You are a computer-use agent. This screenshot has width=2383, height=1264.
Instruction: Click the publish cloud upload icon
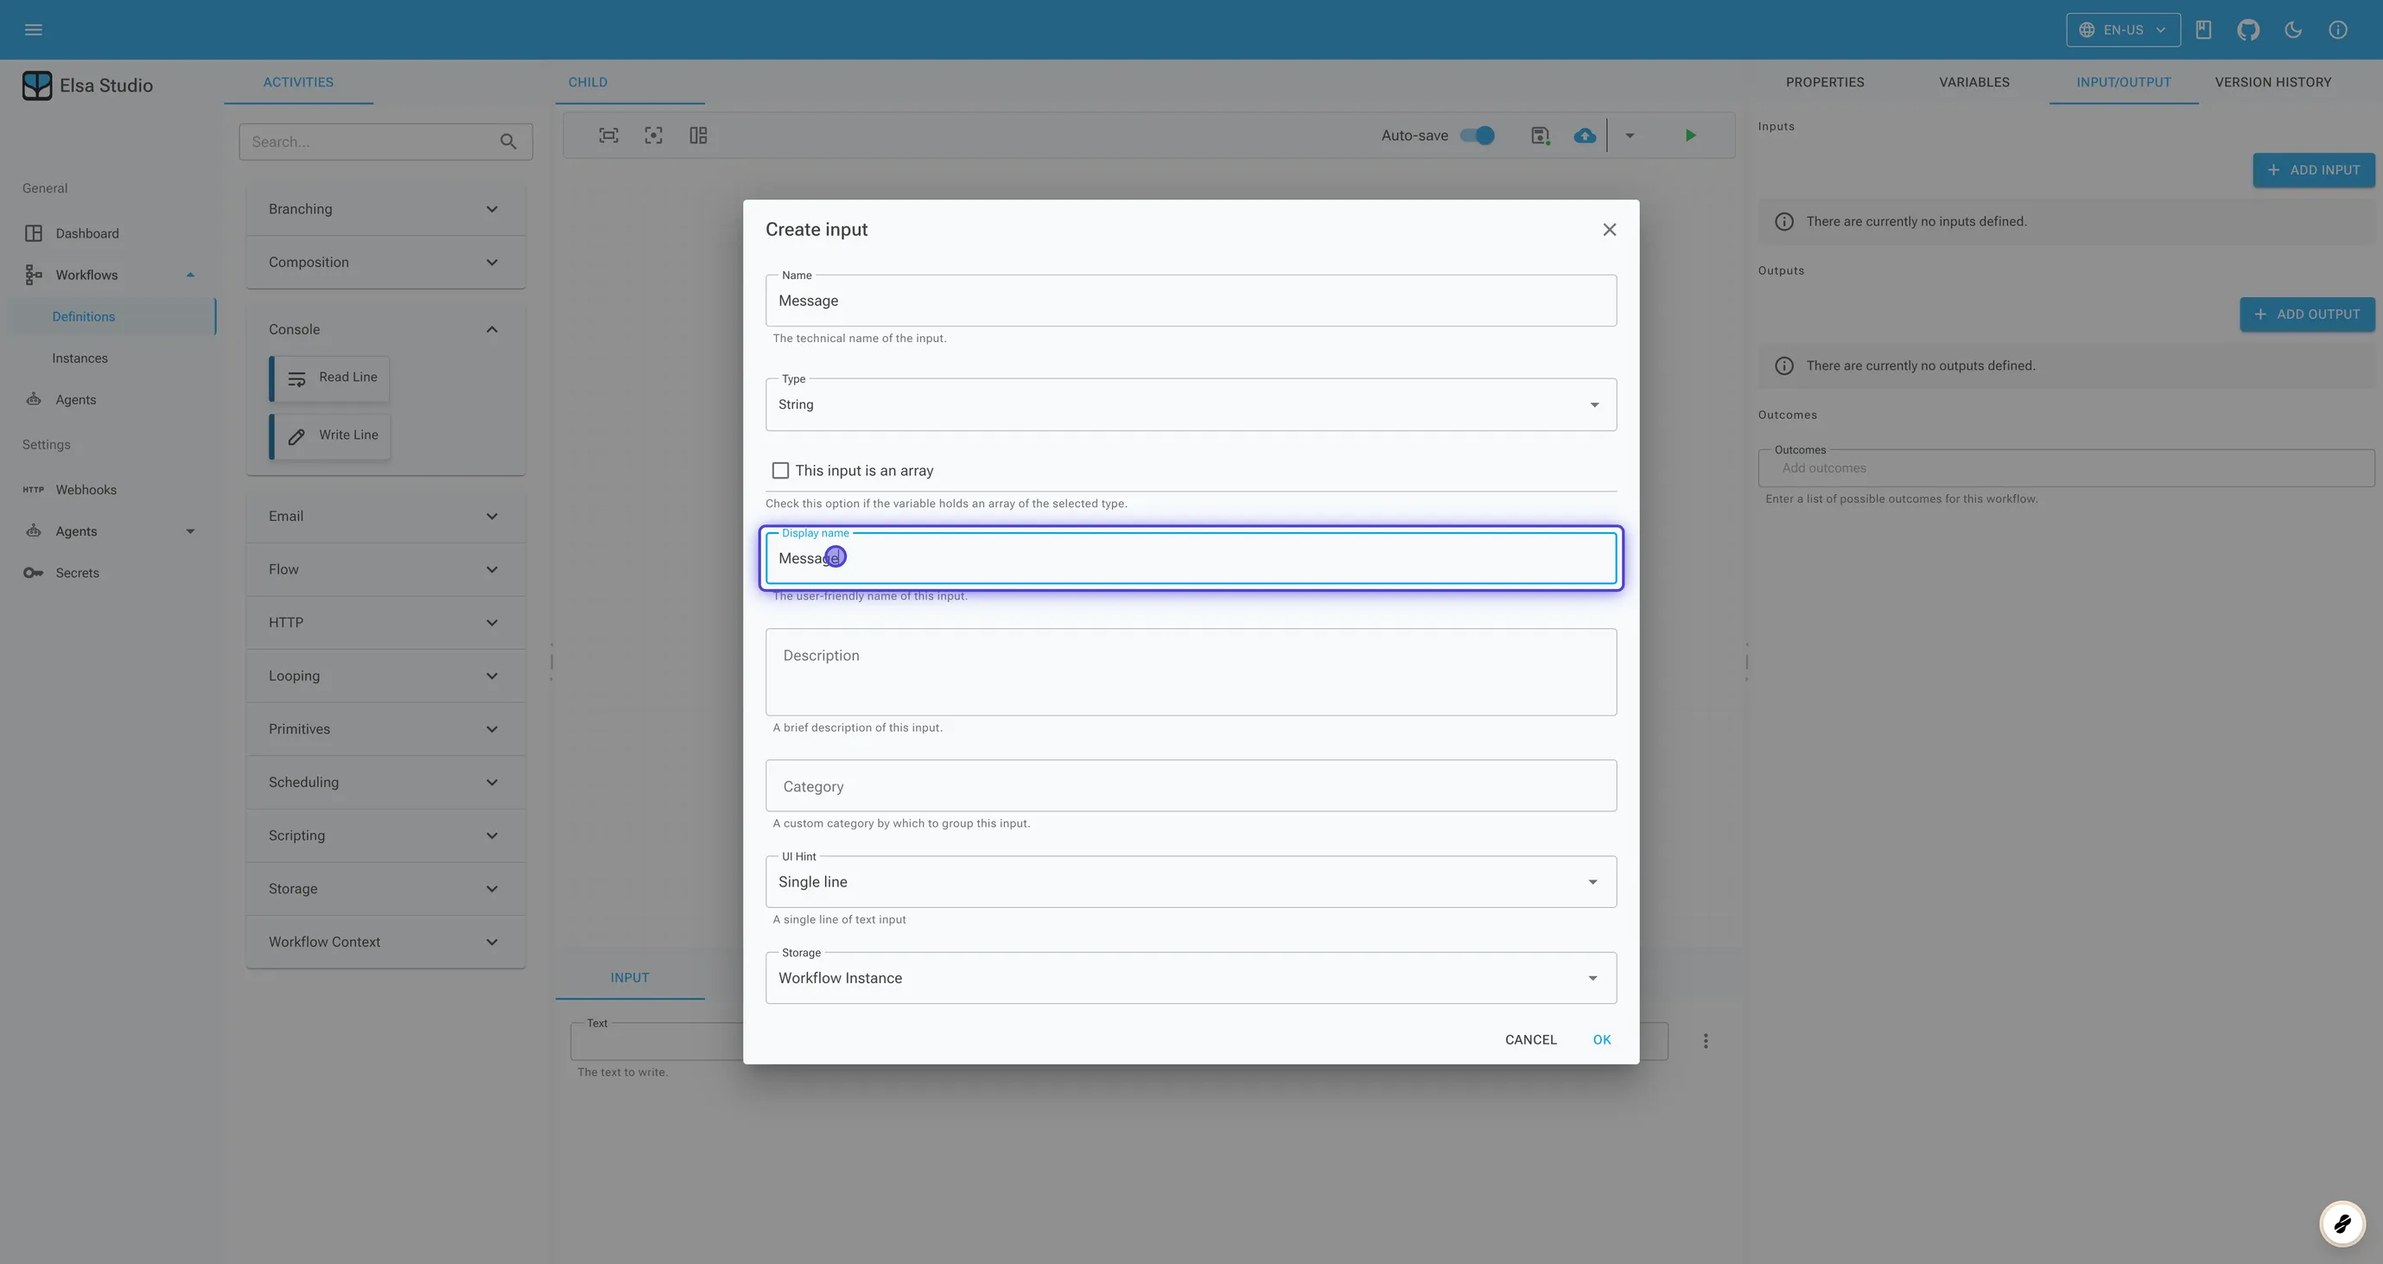(1585, 135)
